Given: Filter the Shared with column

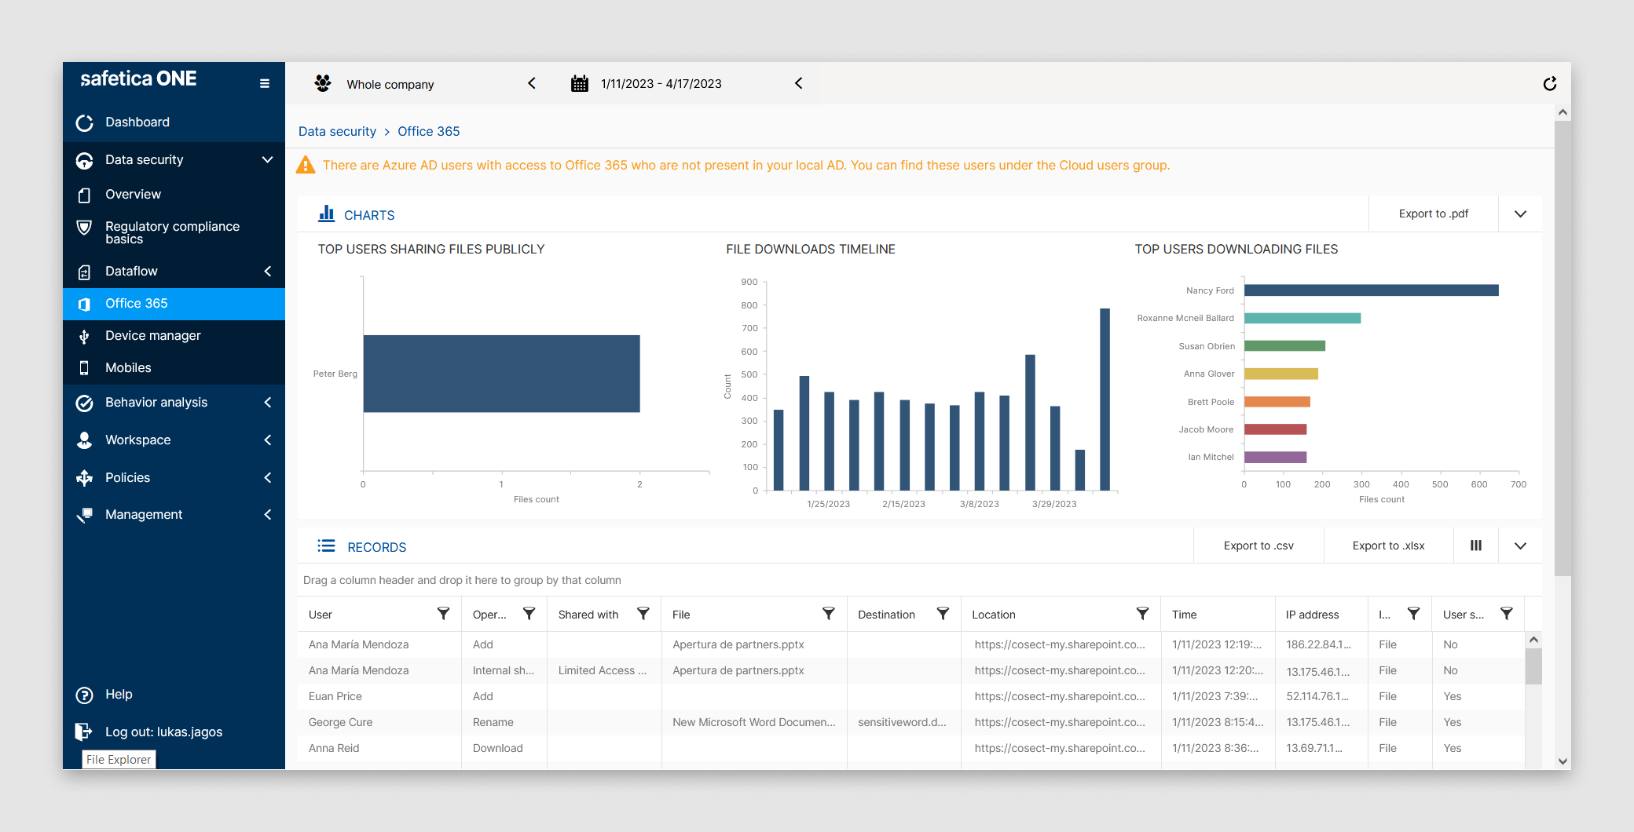Looking at the screenshot, I should [x=643, y=614].
